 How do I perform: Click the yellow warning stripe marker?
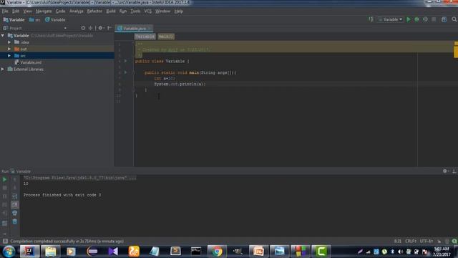point(456,52)
